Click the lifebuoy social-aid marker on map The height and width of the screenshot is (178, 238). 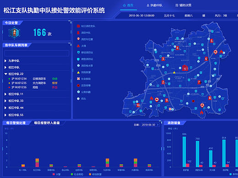click(x=170, y=109)
